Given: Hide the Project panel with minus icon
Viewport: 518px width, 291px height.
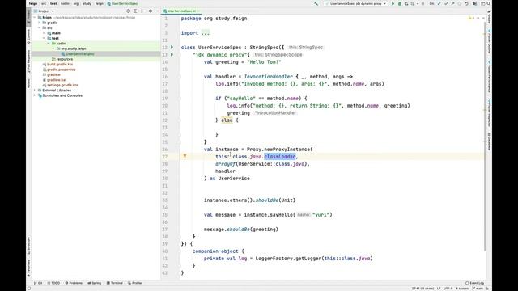Looking at the screenshot, I should pos(157,11).
